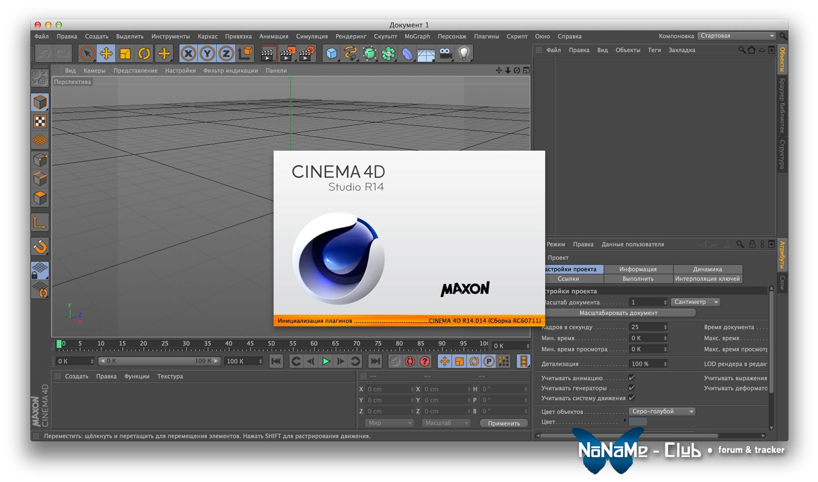Click the Применить button
818x482 pixels.
coord(504,423)
